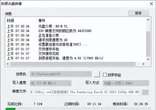Click the message list scroll up arrow
This screenshot has width=156, height=110.
pos(148,20)
